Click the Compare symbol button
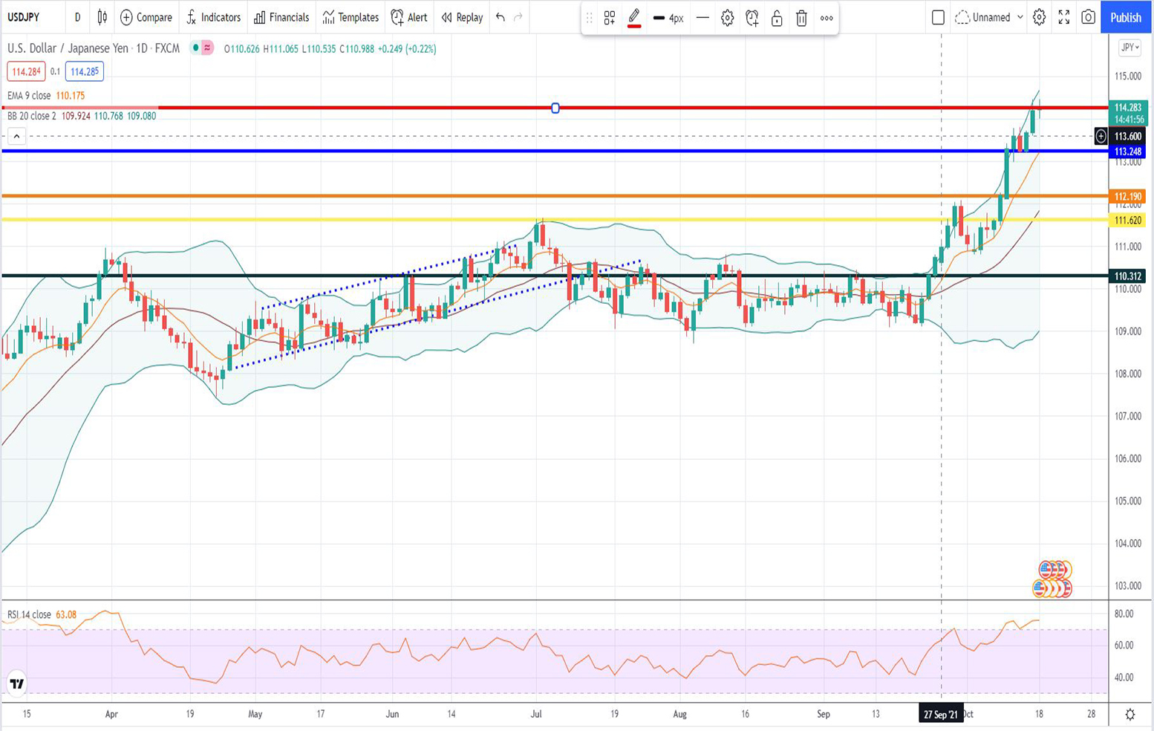Viewport: 1154px width, 731px height. (x=146, y=17)
